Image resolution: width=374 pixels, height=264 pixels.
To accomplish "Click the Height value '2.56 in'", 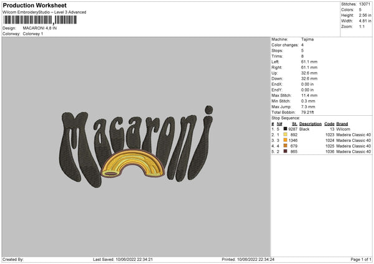I will [x=365, y=15].
